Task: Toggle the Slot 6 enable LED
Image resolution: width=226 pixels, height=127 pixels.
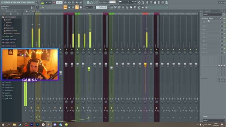Action: tap(225, 37)
